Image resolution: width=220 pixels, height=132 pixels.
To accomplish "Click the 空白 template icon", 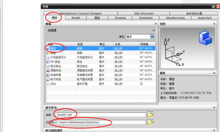I will (48, 84).
